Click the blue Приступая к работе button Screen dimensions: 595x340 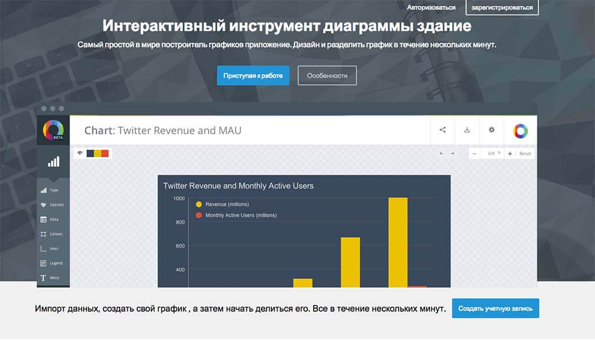pyautogui.click(x=253, y=75)
